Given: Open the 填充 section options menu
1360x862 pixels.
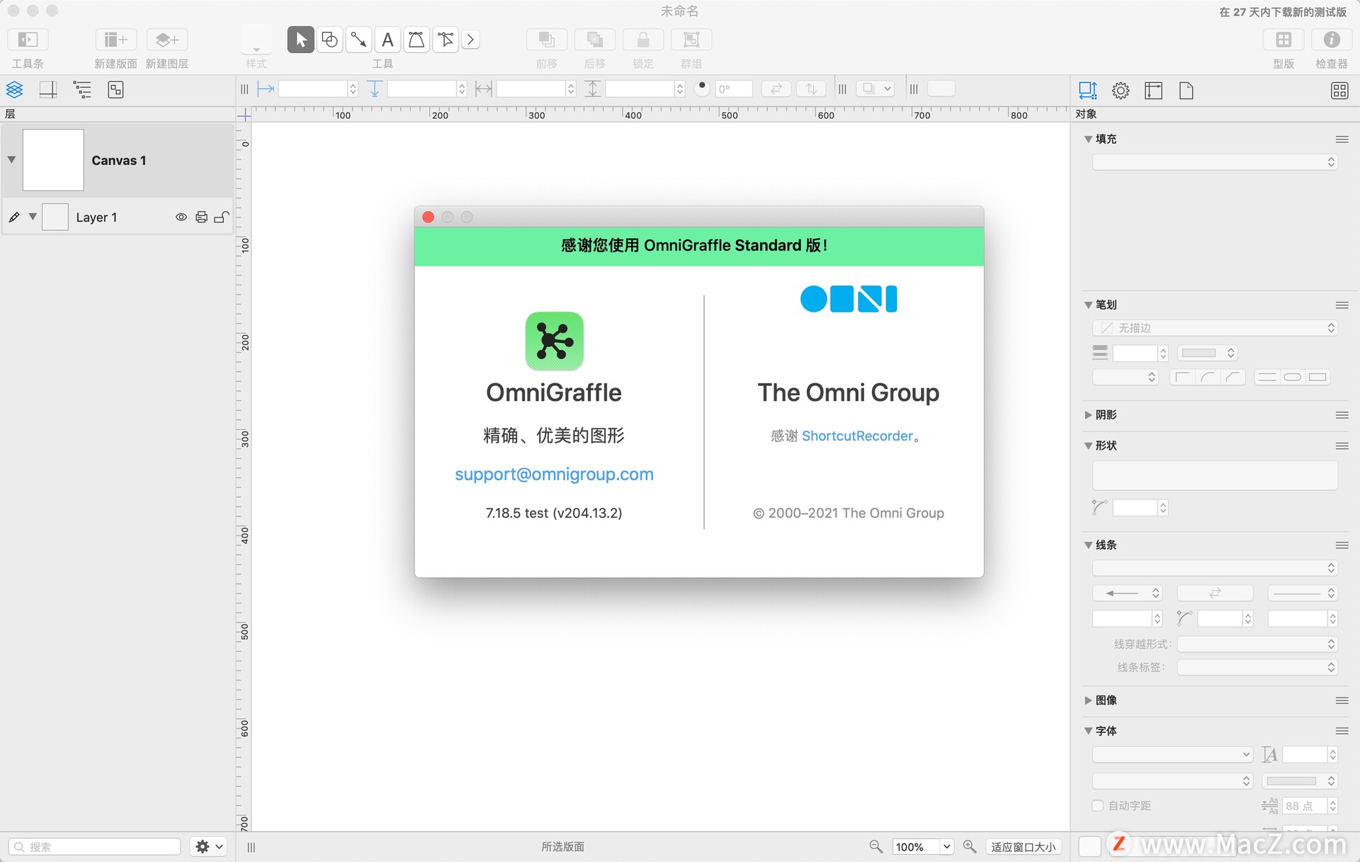Looking at the screenshot, I should click(x=1342, y=139).
